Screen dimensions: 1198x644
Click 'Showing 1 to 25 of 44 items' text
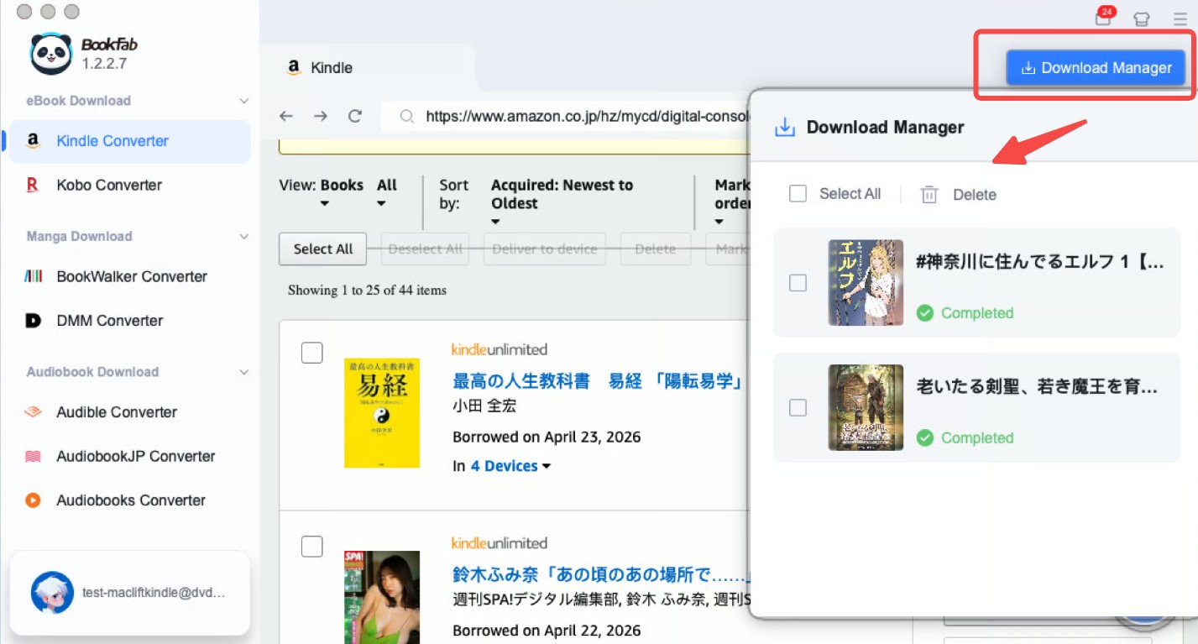[x=367, y=291]
